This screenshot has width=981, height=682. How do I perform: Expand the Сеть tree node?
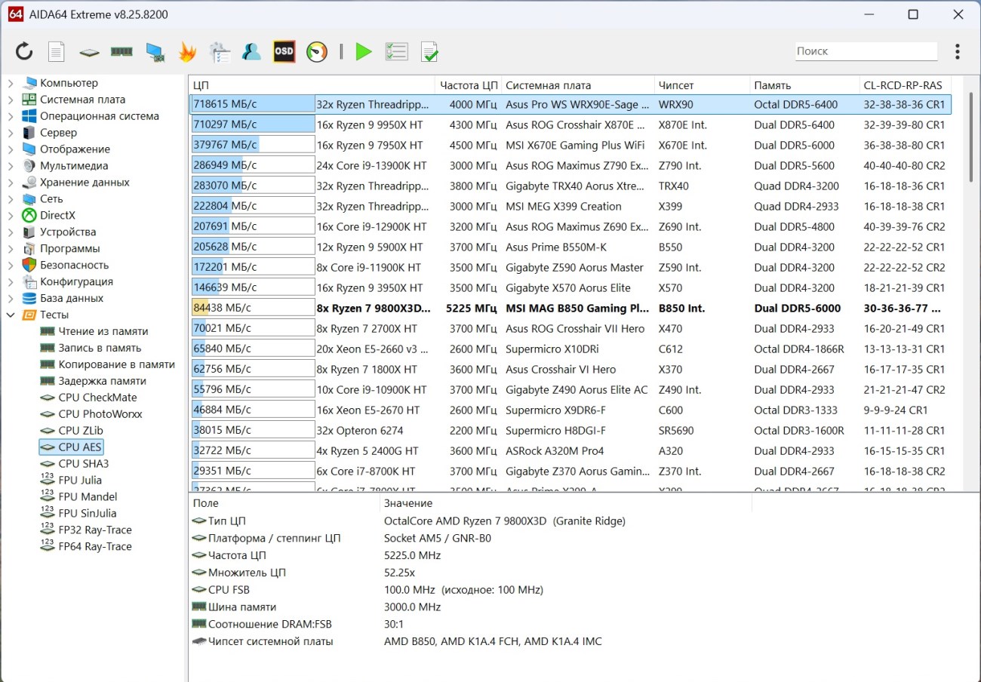(x=11, y=199)
